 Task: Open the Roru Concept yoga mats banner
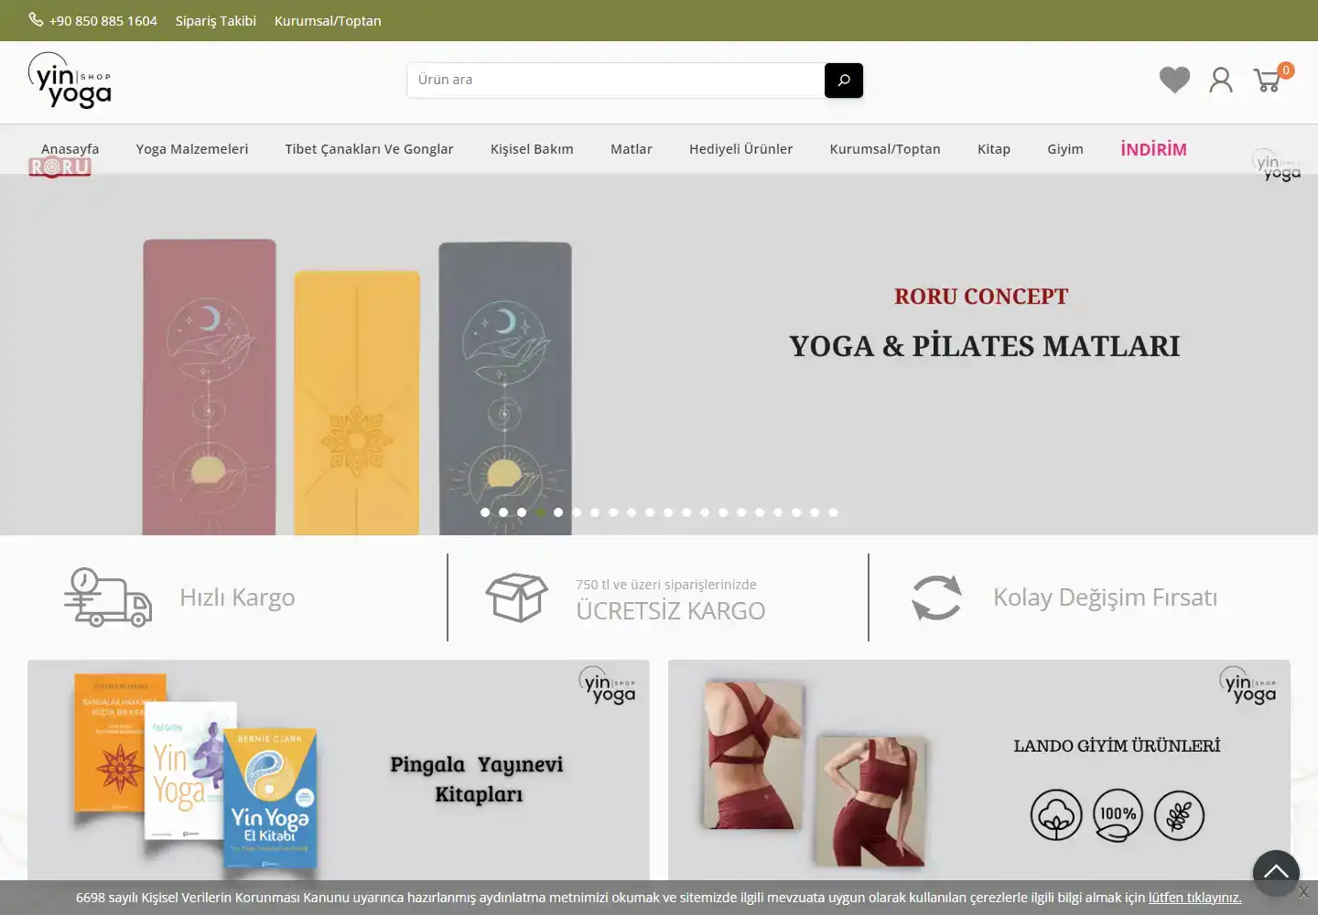click(659, 355)
